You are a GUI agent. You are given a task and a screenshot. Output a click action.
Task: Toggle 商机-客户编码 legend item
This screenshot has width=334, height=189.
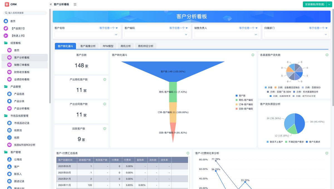(x=244, y=100)
